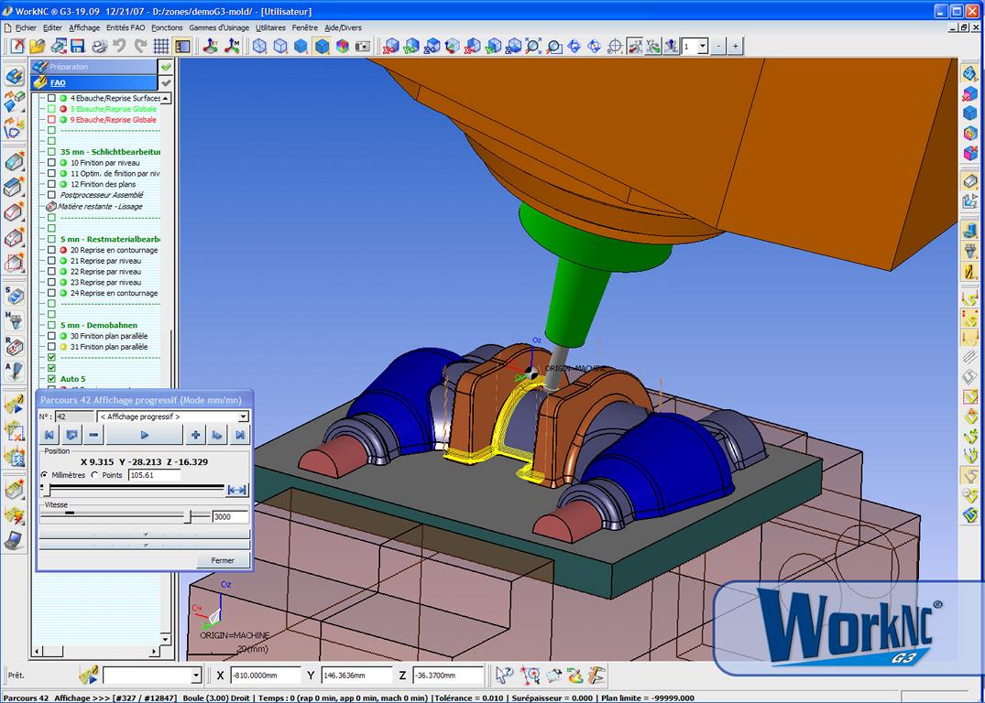Image resolution: width=985 pixels, height=703 pixels.
Task: Click the M machine axis icon
Action: (233, 46)
